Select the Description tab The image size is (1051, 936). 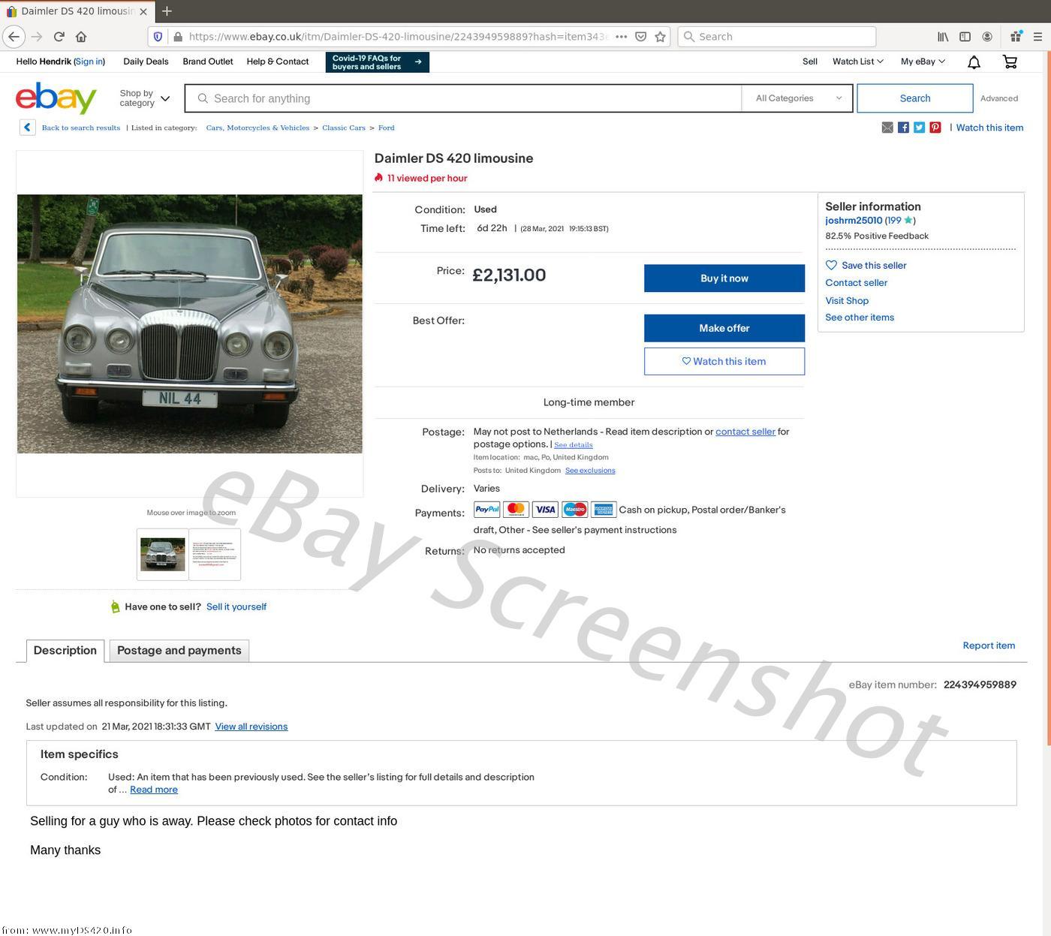65,651
